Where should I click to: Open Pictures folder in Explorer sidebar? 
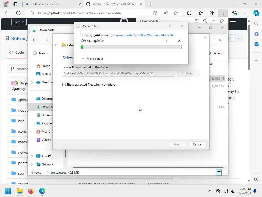click(x=45, y=123)
